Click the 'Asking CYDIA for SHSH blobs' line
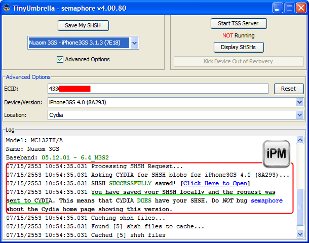This screenshot has height=243, width=309. click(x=148, y=175)
